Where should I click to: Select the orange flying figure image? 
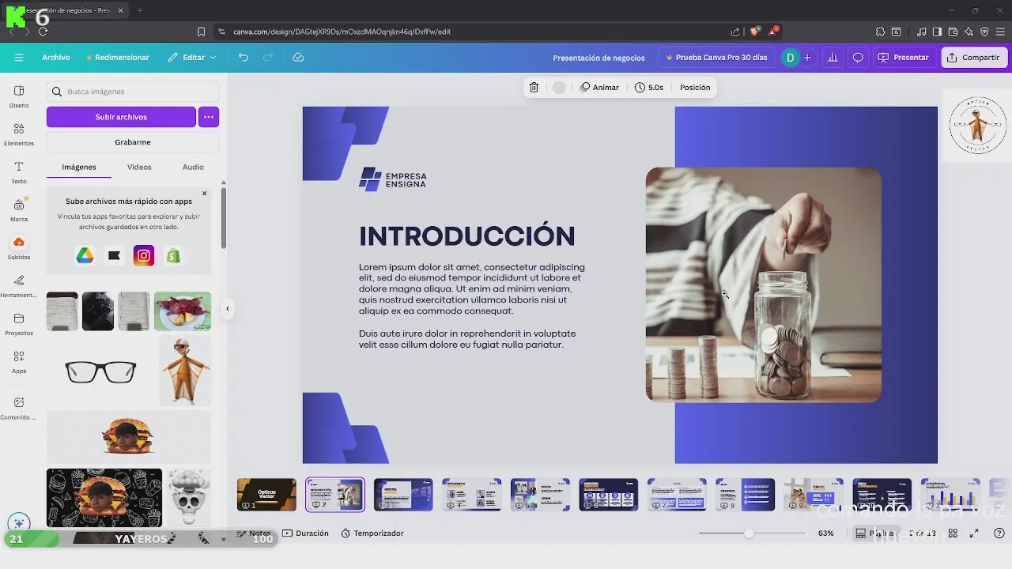click(185, 371)
